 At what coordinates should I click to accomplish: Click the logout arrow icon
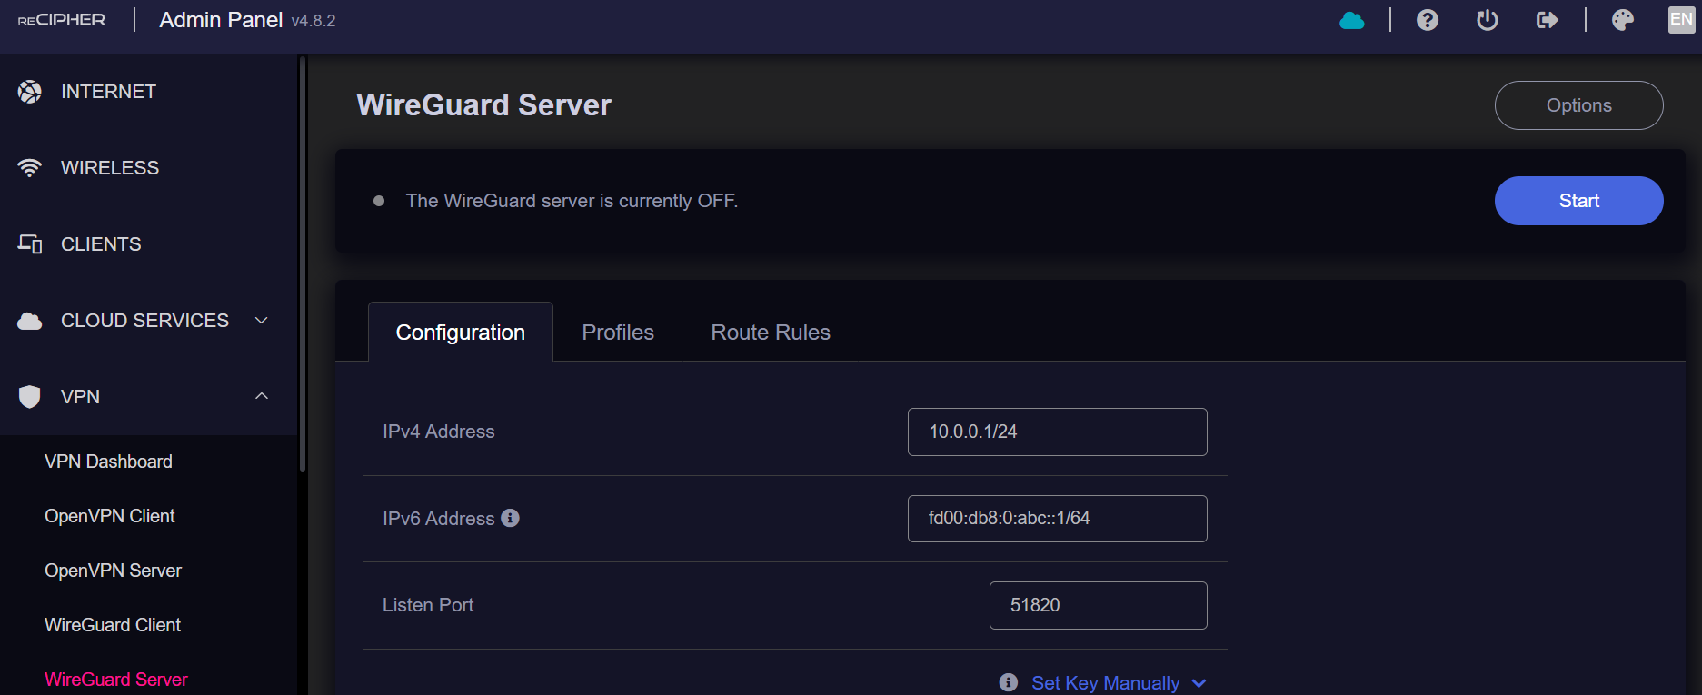tap(1547, 20)
